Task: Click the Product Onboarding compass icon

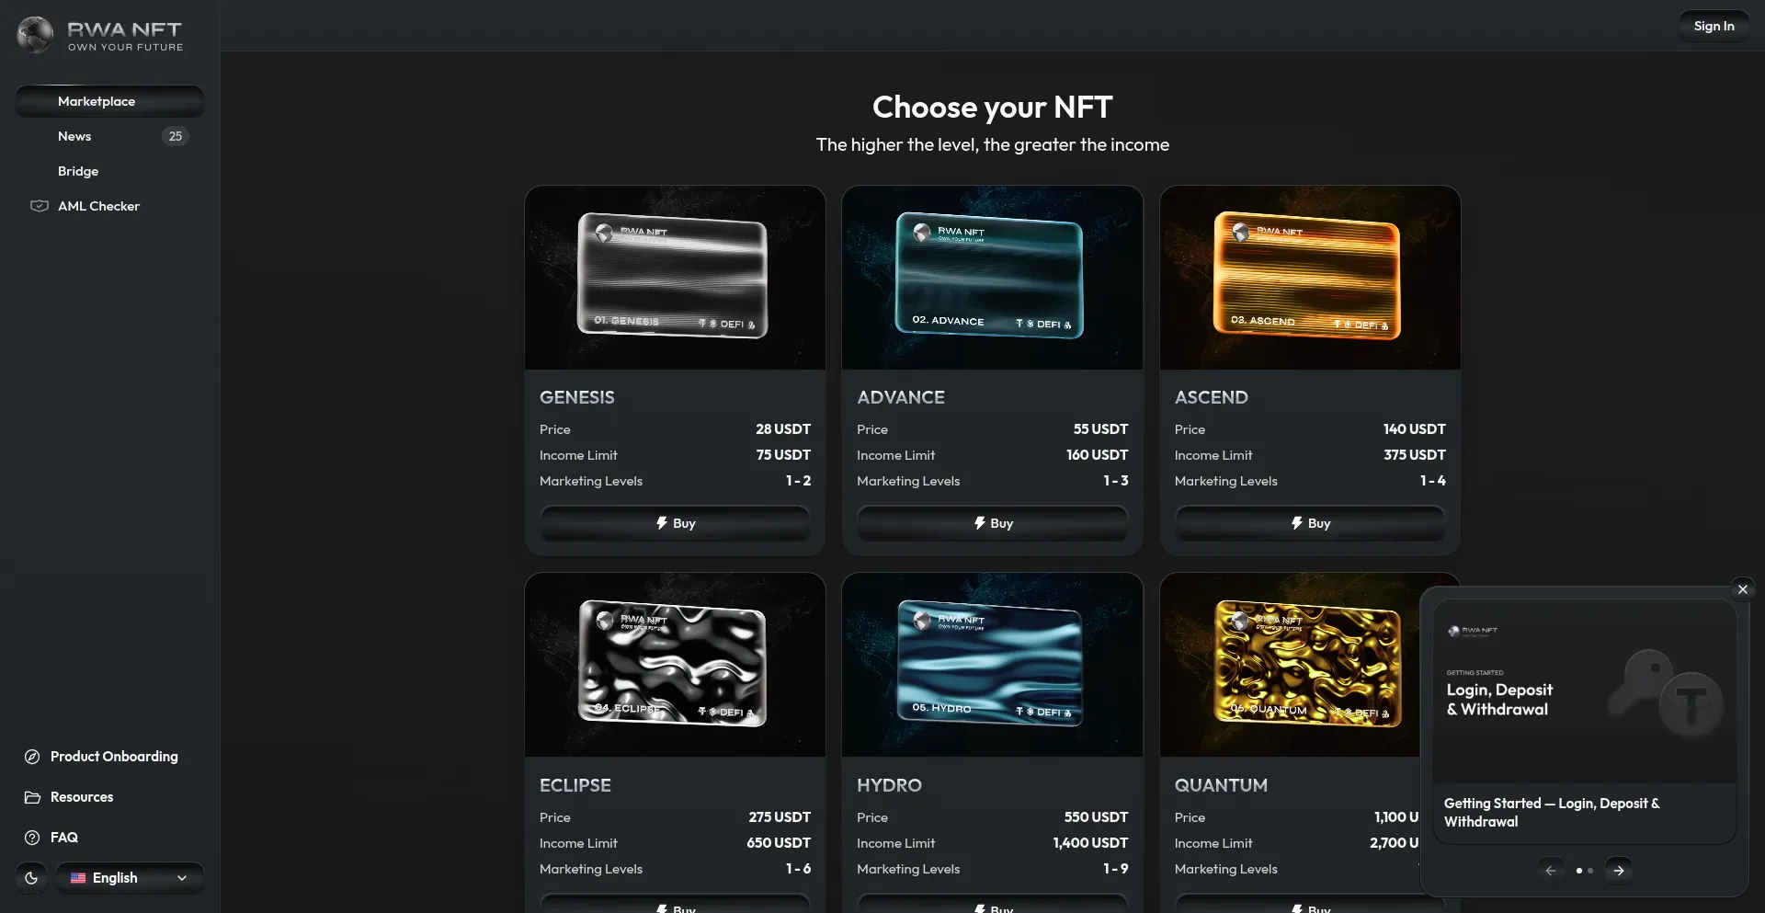Action: pos(32,757)
